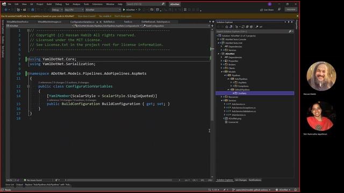Open AdoService.cs in Solution Explorer
Viewport: 344px width, 193px height.
tap(238, 104)
